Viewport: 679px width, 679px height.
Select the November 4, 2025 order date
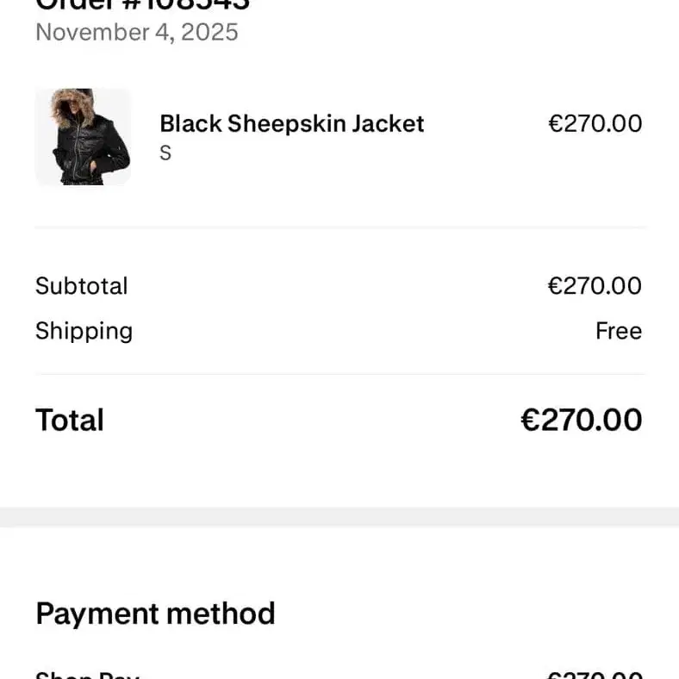[136, 33]
